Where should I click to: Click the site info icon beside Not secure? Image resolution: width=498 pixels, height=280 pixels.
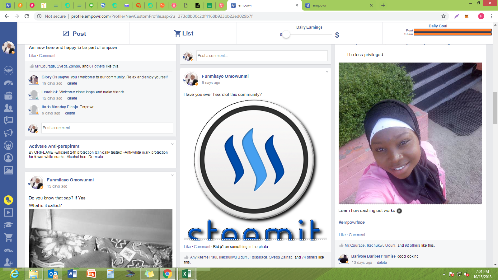[39, 16]
